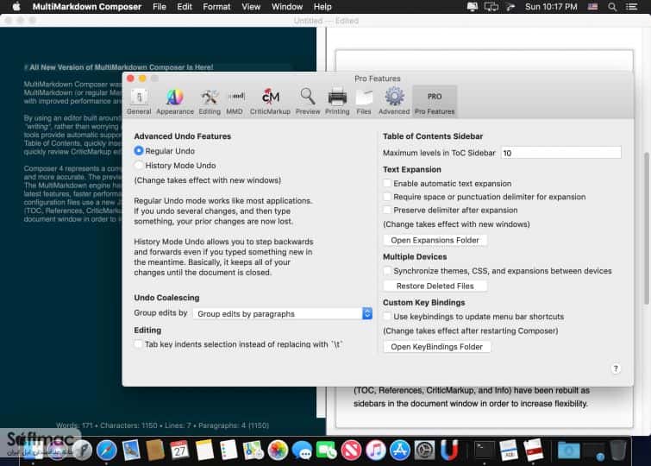
Task: Click the document window's vertical scrollbar
Action: pos(646,229)
